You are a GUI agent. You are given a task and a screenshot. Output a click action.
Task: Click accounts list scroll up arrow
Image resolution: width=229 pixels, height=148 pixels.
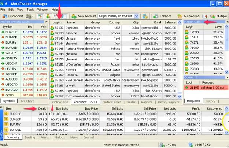click(180, 22)
